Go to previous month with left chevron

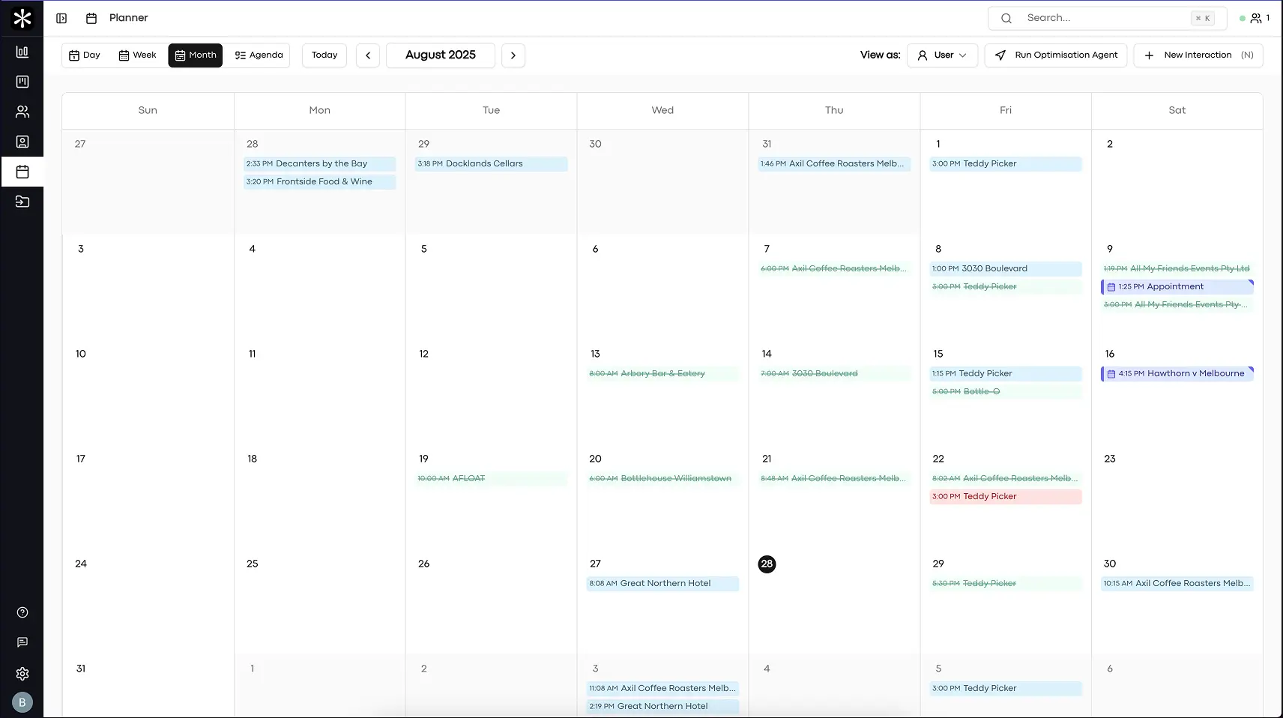(x=368, y=55)
